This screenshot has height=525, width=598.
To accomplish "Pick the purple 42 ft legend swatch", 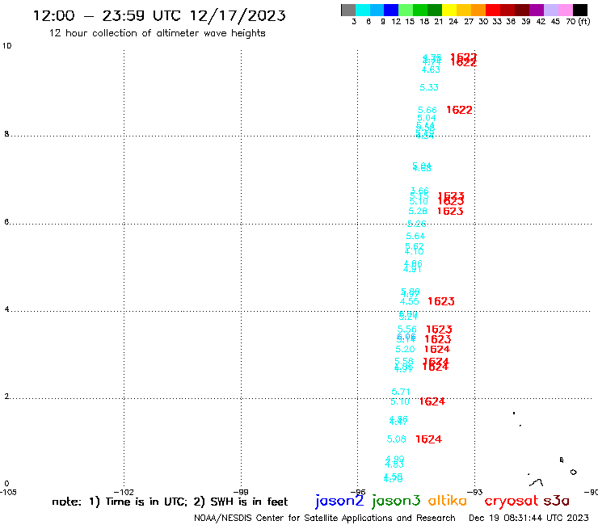I will pyautogui.click(x=537, y=10).
